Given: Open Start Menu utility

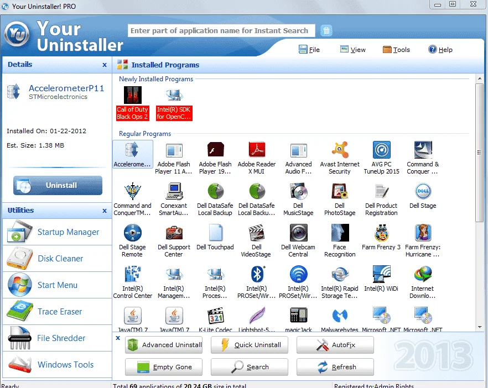Looking at the screenshot, I should click(x=57, y=285).
